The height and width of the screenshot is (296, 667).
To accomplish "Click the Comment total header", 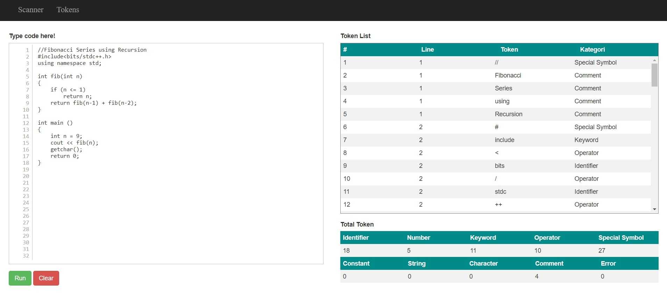I will tap(549, 264).
